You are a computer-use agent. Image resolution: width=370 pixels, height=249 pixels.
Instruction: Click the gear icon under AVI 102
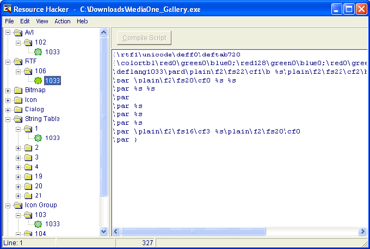tap(38, 52)
